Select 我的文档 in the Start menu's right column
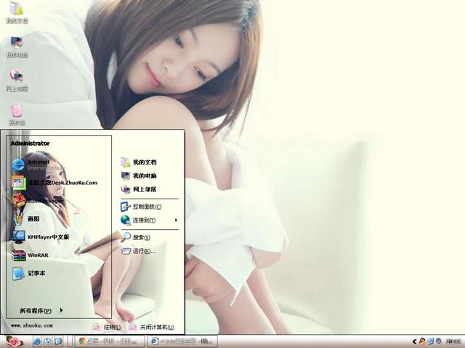Screen dimensions: 465x348 (x=143, y=162)
